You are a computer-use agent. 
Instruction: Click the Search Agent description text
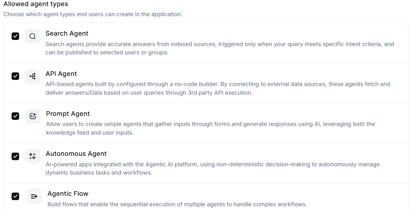[219, 48]
